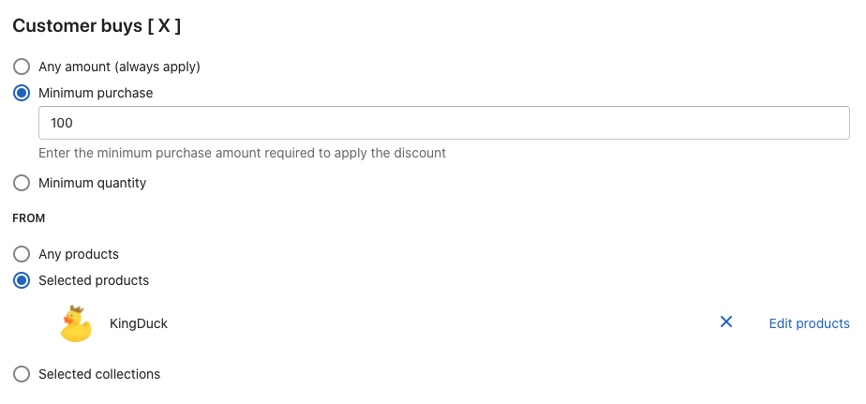This screenshot has width=866, height=404.
Task: Click the minimum purchase helper text
Action: 242,153
